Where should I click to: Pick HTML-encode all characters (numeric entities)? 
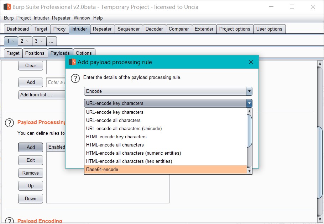click(166, 153)
